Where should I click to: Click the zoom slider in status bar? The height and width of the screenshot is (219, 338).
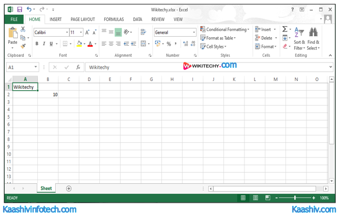pyautogui.click(x=295, y=198)
